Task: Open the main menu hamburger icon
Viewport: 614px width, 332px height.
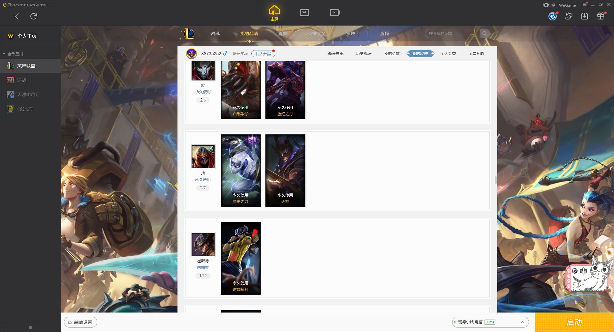Action: coord(584,5)
